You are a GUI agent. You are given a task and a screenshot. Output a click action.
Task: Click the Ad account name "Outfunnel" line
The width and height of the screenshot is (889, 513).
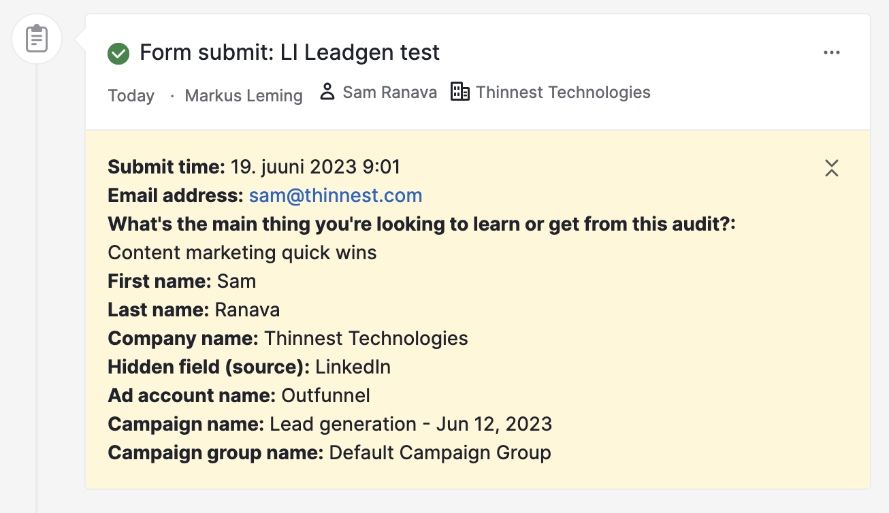(239, 396)
